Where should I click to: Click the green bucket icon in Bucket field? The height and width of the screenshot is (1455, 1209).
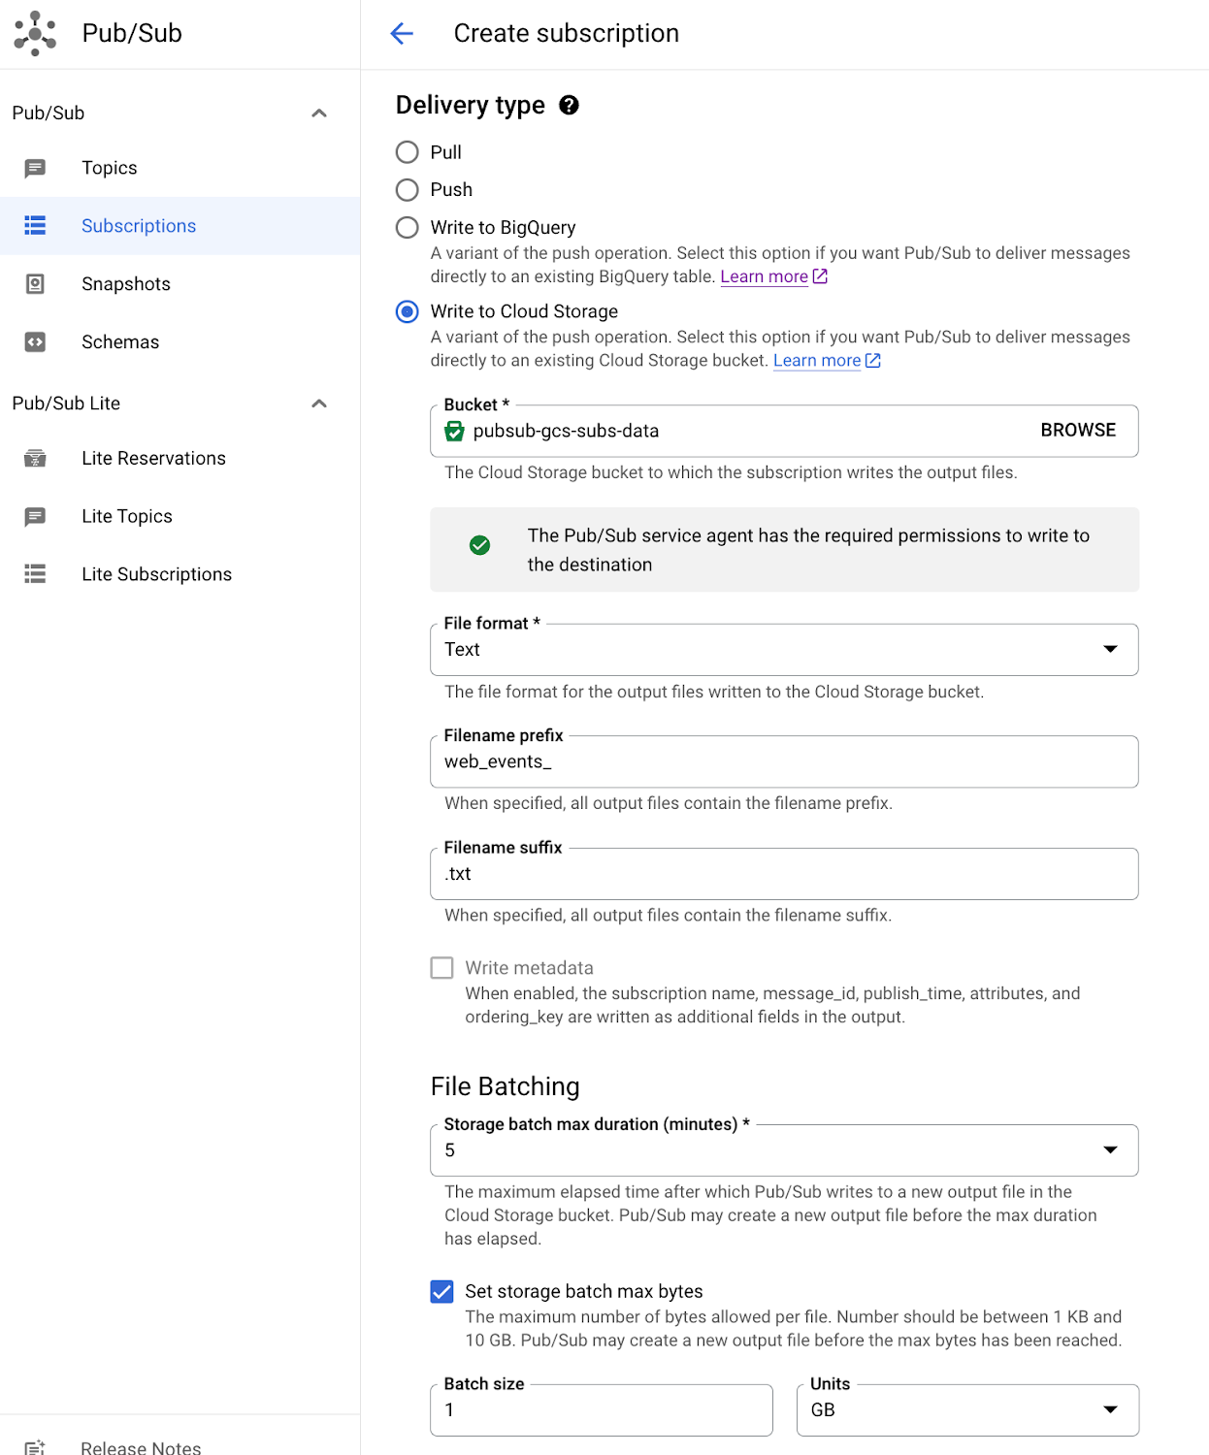454,431
